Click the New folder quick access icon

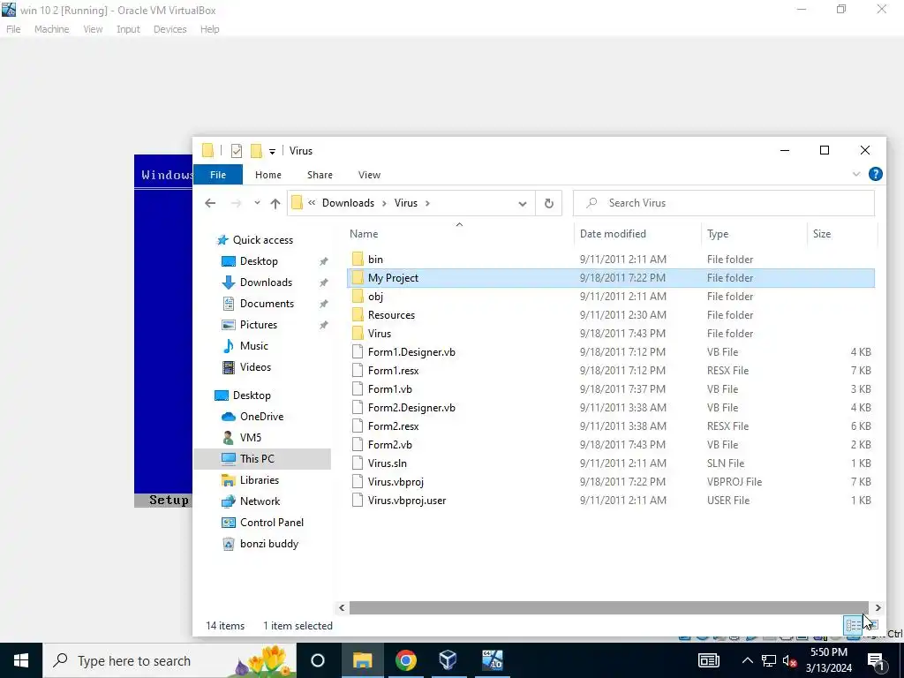point(257,151)
